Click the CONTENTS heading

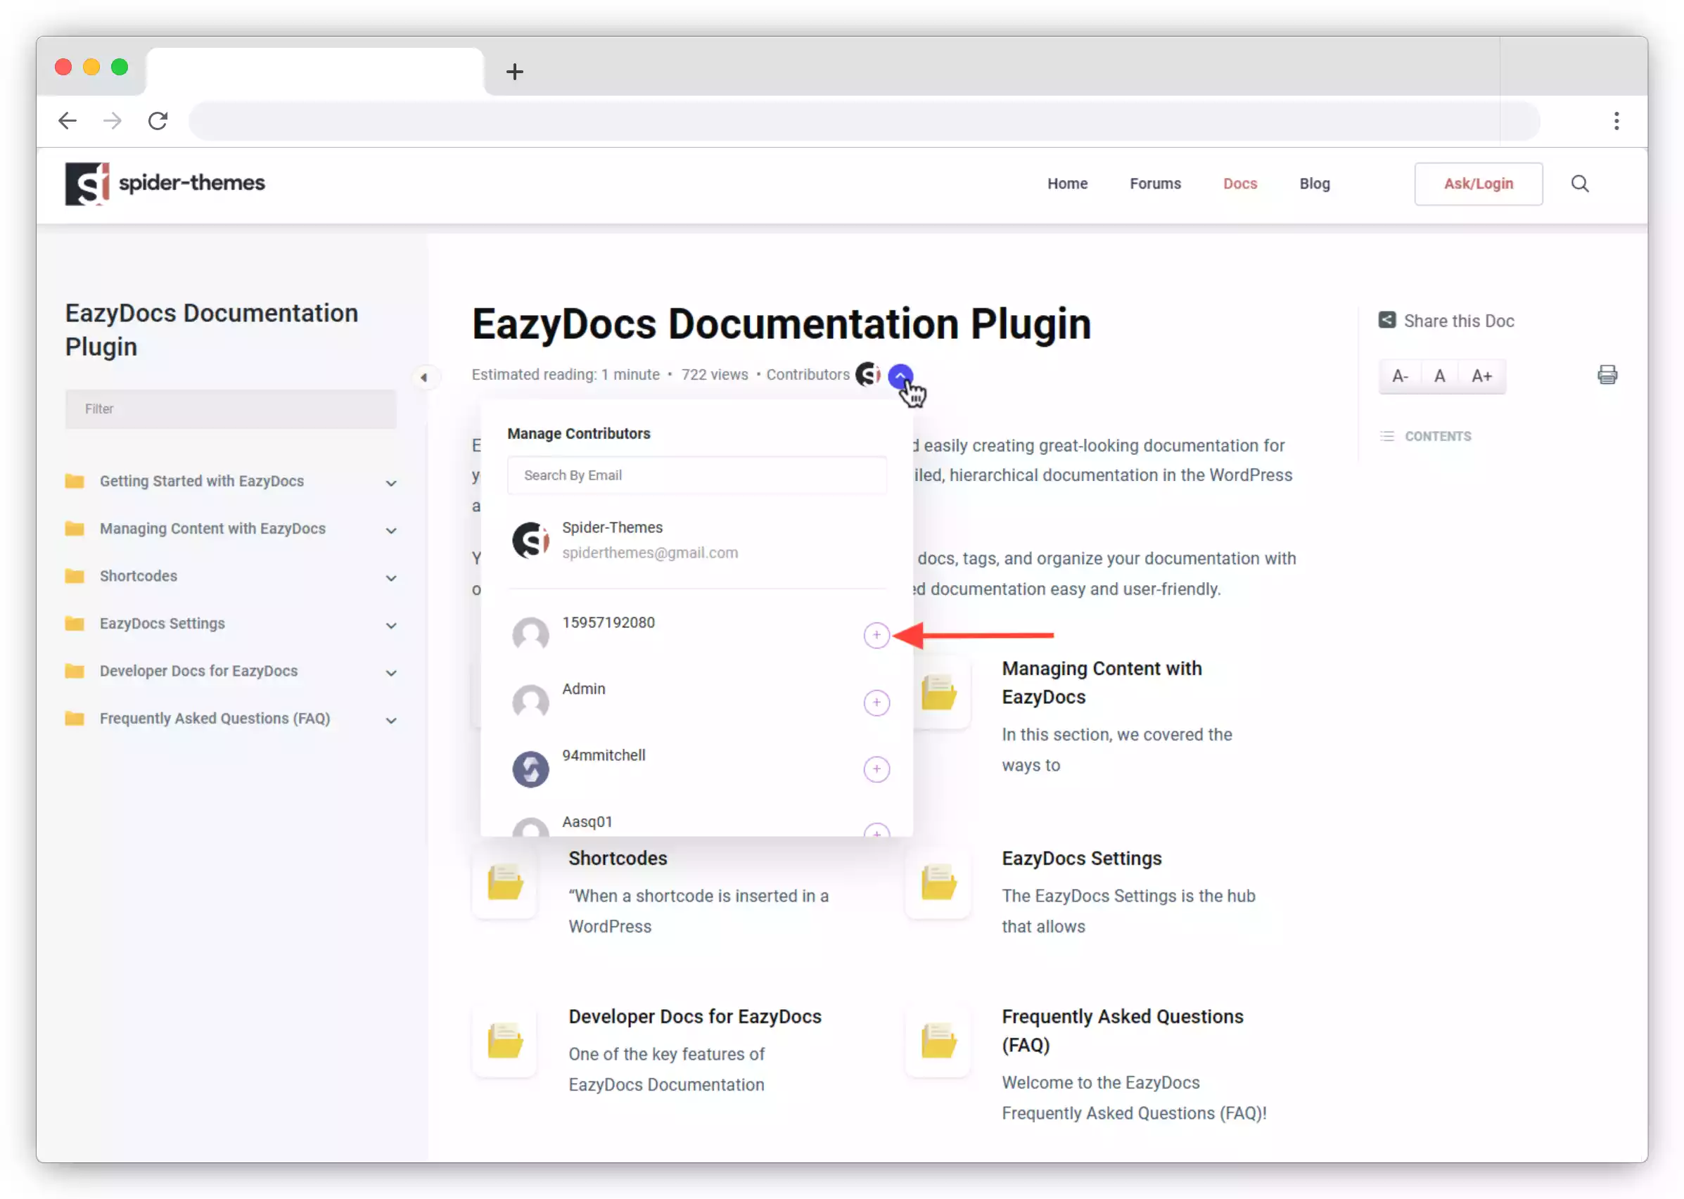pyautogui.click(x=1436, y=436)
